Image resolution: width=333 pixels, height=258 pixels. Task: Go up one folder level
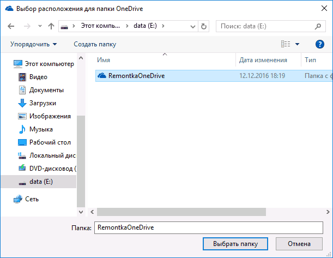[x=51, y=26]
